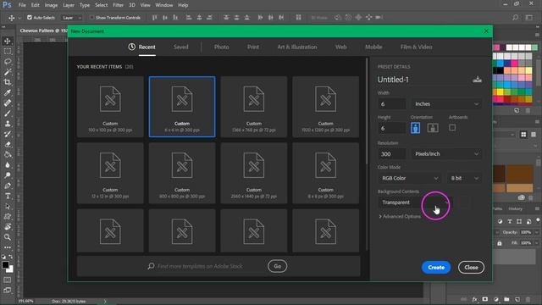Open the Window menu
The image size is (542, 305).
(x=163, y=5)
